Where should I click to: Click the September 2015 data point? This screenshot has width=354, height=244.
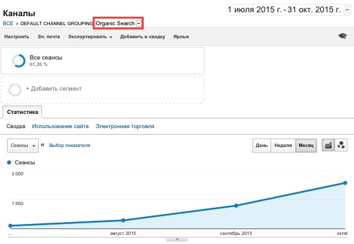(236, 206)
